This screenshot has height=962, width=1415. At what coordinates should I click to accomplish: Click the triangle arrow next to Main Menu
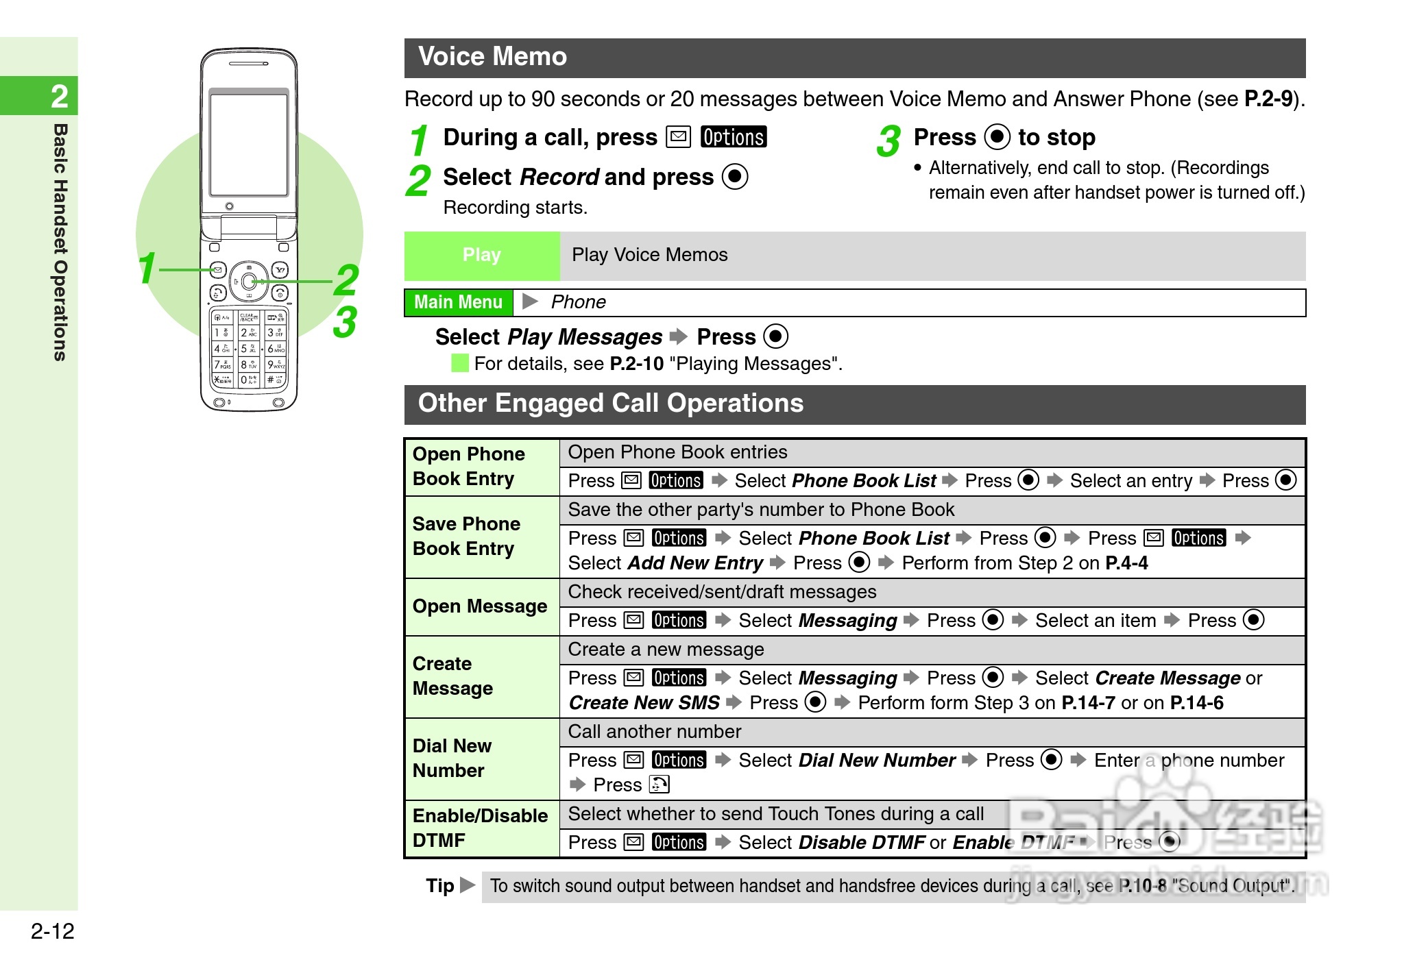tap(530, 301)
